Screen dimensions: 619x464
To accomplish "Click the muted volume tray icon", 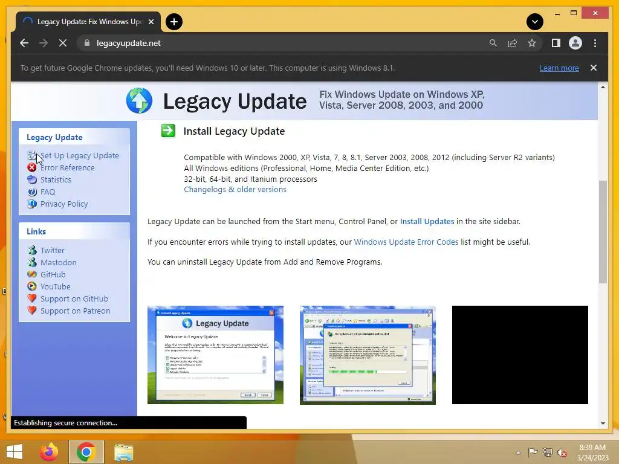I will pos(562,453).
